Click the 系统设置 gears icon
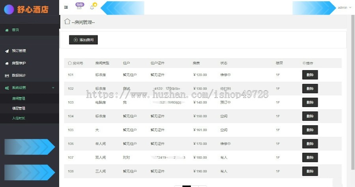The height and width of the screenshot is (187, 355). 7,88
